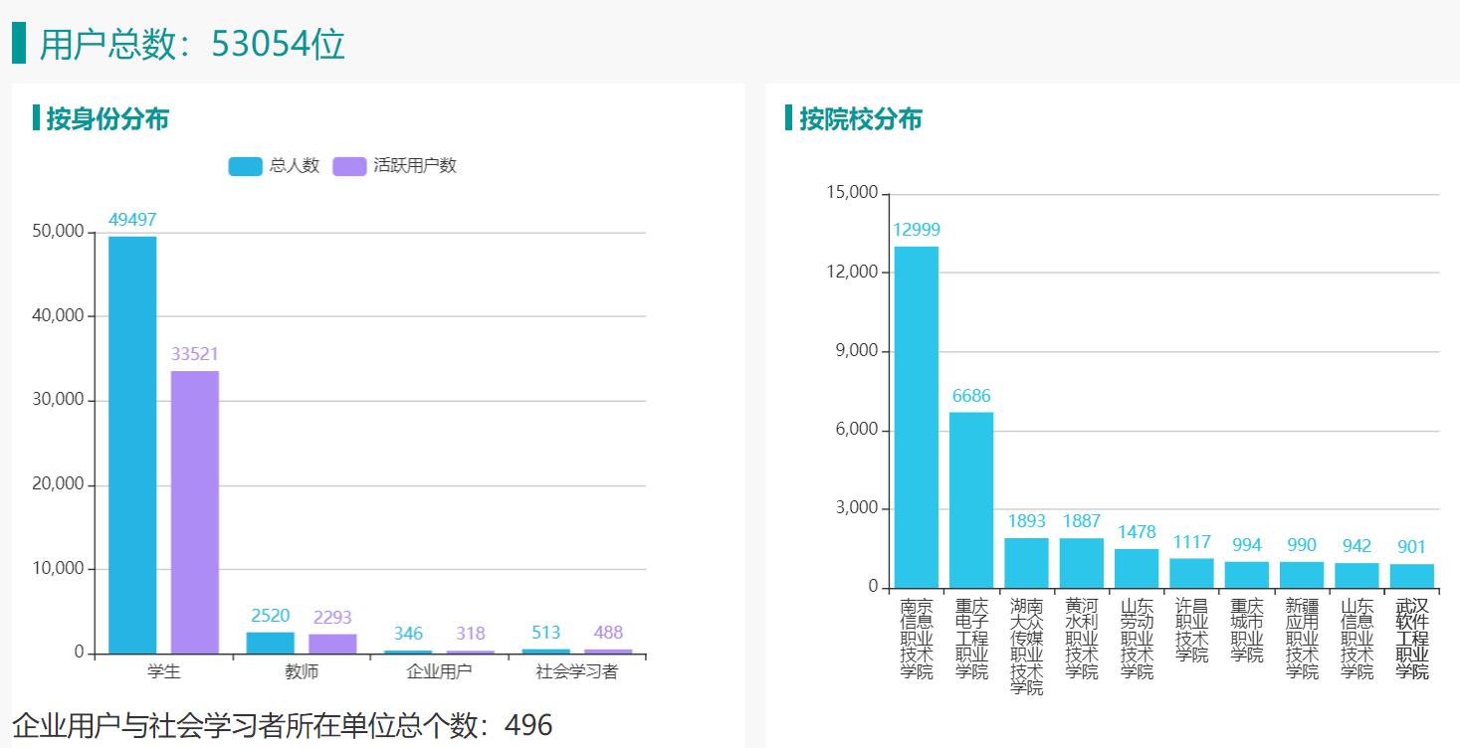Click the 山东劳动职业技术学院 bar labeled 1478

(1137, 568)
